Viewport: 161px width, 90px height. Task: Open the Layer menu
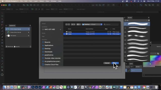point(36,1)
